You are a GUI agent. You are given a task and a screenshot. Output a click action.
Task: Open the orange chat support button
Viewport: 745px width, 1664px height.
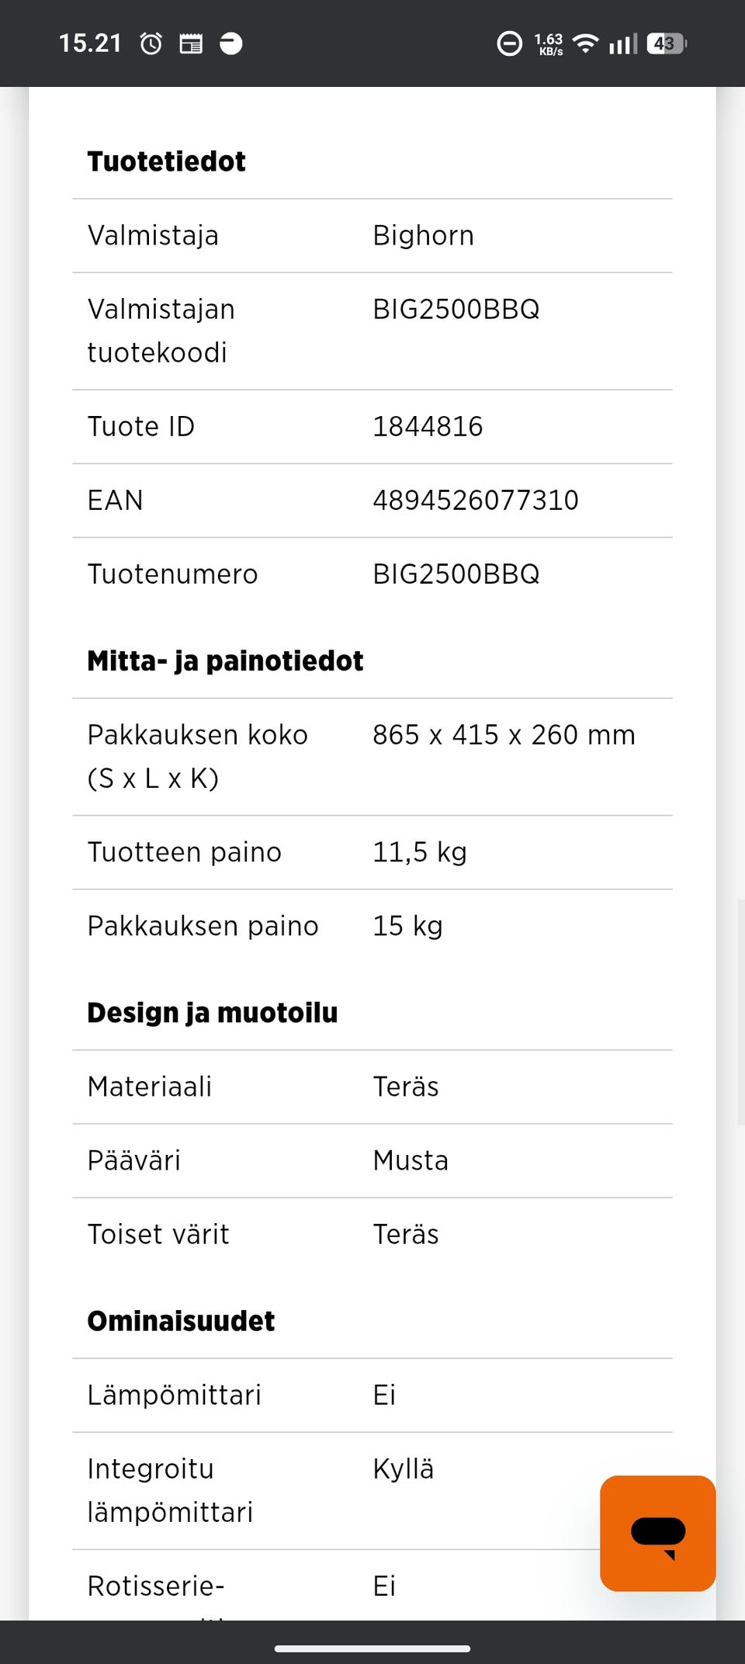657,1533
